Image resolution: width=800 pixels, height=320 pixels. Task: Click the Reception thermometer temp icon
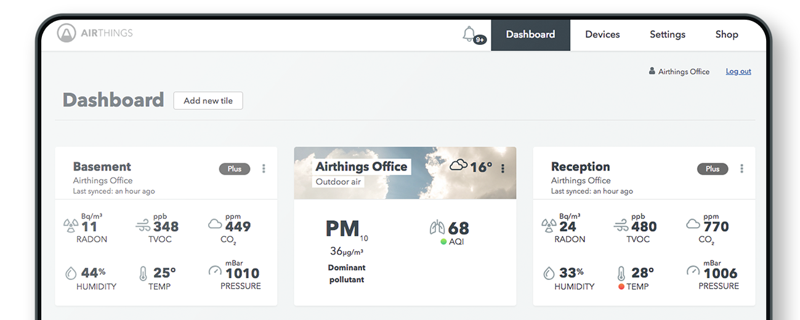coord(621,273)
